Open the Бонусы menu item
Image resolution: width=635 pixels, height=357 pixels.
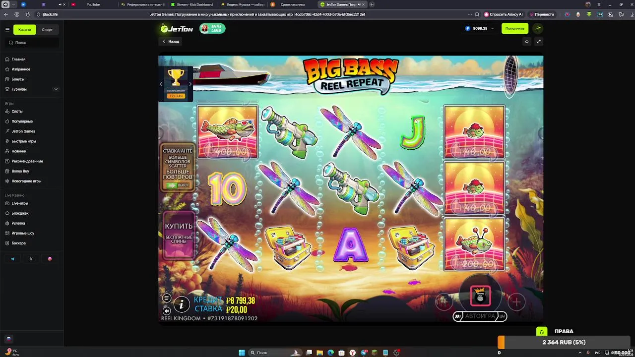(x=32, y=79)
